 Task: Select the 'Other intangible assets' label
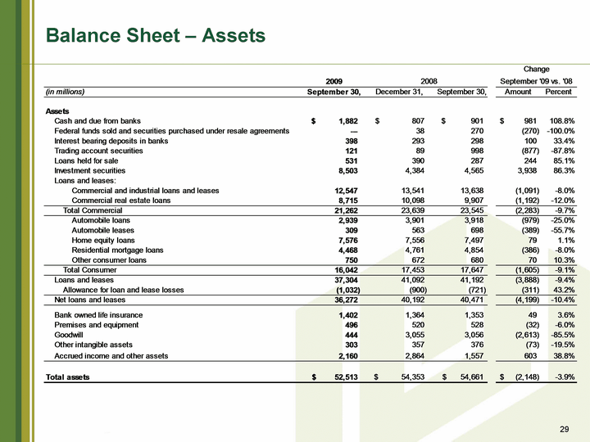point(93,345)
